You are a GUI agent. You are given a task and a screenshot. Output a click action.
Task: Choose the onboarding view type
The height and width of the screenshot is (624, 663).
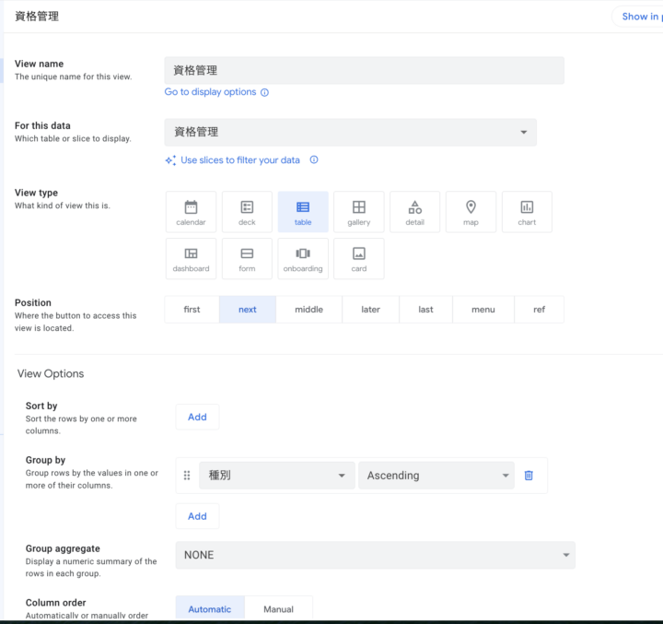click(303, 259)
